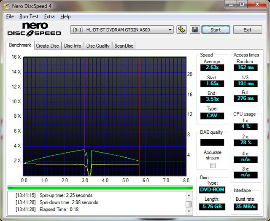Open the options icon beside drive selector
This screenshot has width=270, height=221.
tap(182, 30)
